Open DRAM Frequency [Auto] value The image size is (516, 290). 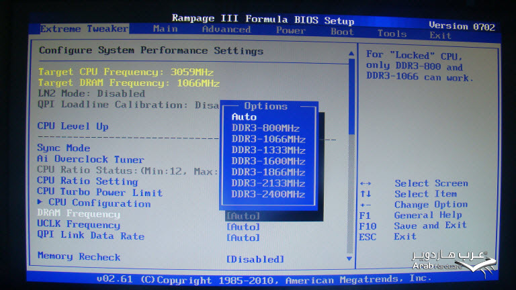[x=243, y=216]
